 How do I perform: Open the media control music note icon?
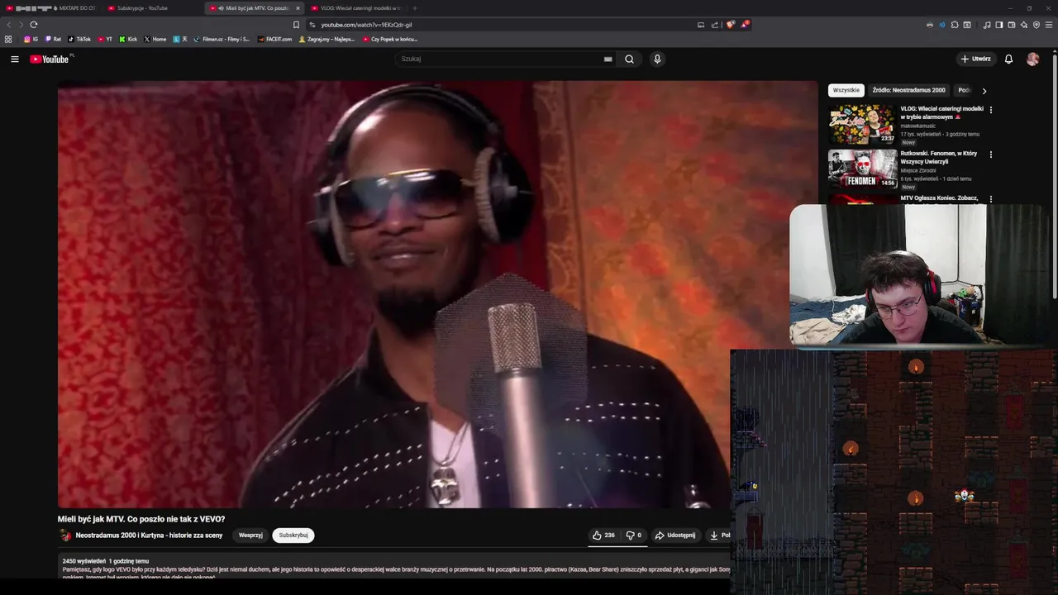click(x=987, y=25)
